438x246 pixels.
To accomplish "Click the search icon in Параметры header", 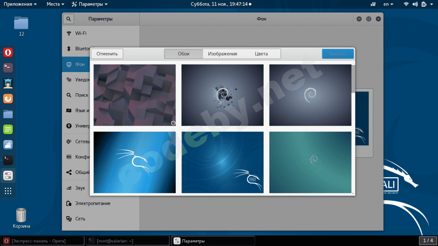I will [x=68, y=19].
